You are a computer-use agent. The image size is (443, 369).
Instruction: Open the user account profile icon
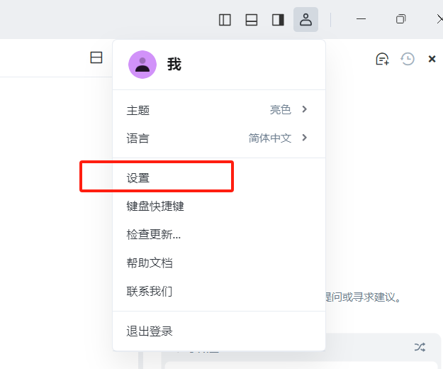(305, 19)
